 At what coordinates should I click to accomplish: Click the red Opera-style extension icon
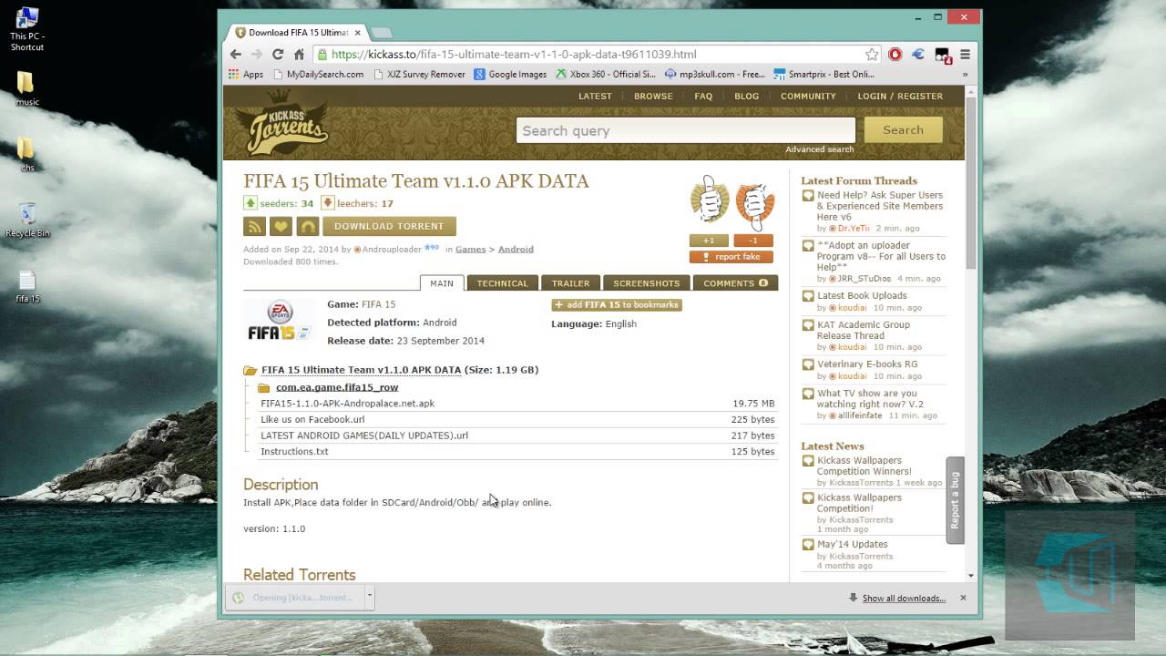click(x=895, y=54)
